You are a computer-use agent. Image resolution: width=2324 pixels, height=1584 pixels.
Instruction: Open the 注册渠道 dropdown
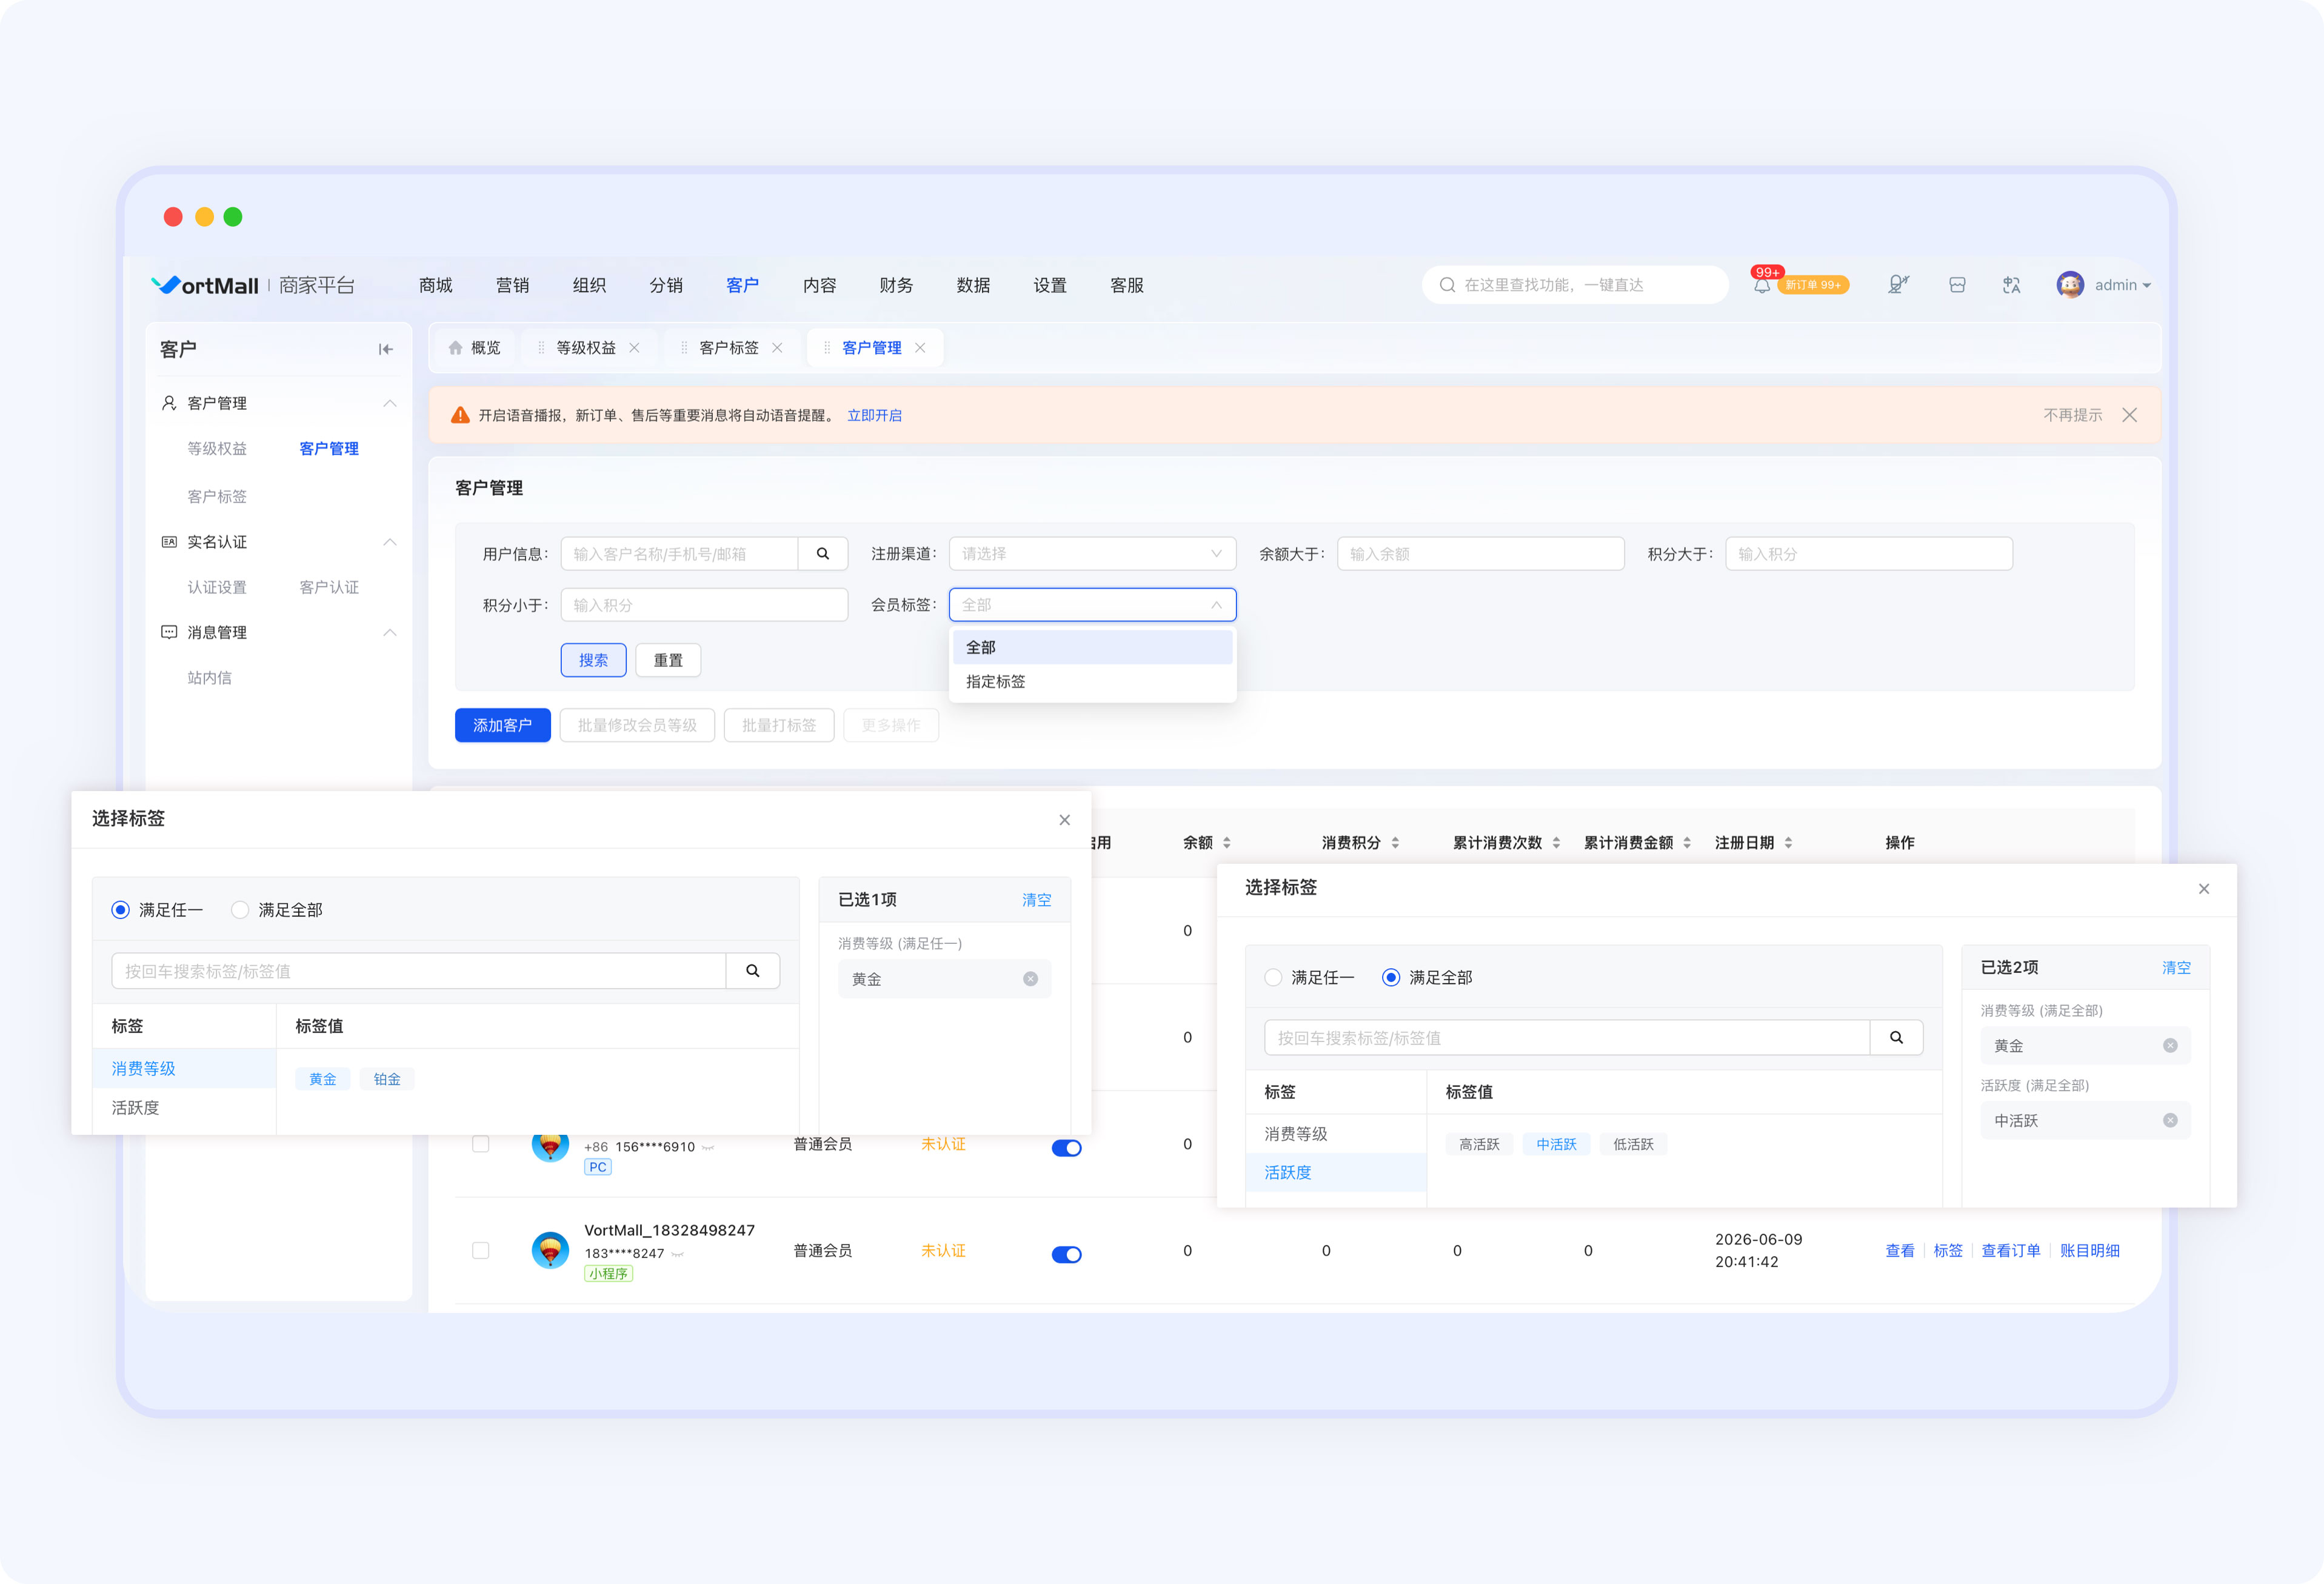[1092, 553]
